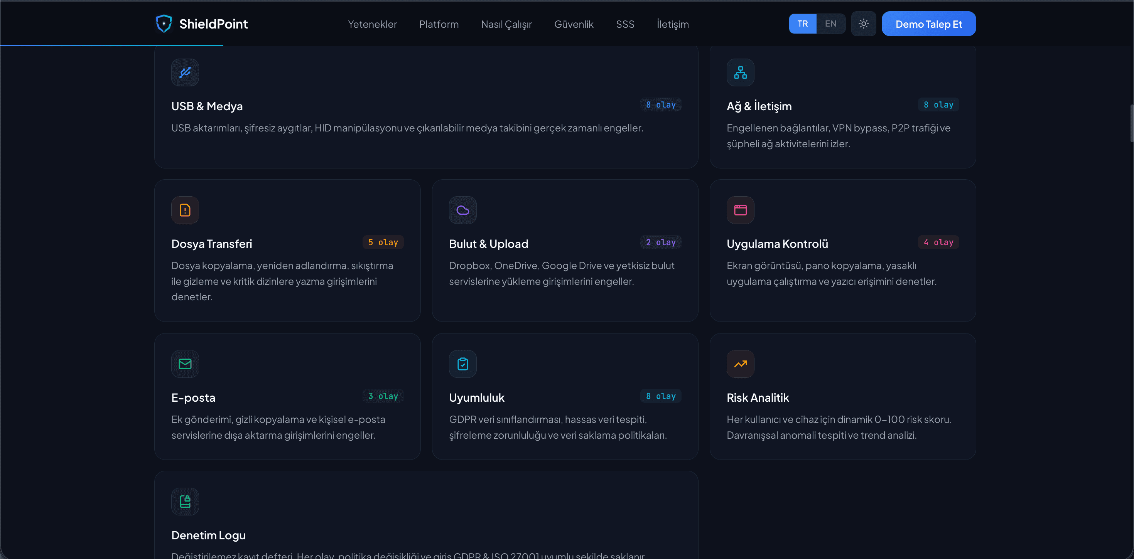The width and height of the screenshot is (1134, 559).
Task: Open the Yetenekler nav item
Action: pyautogui.click(x=372, y=24)
